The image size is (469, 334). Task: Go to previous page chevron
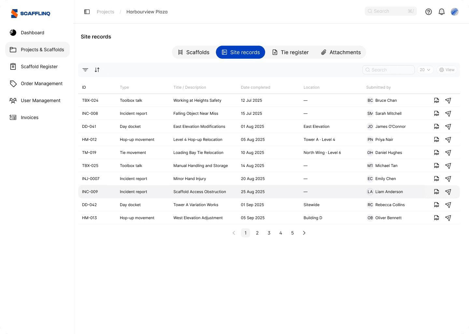click(234, 233)
